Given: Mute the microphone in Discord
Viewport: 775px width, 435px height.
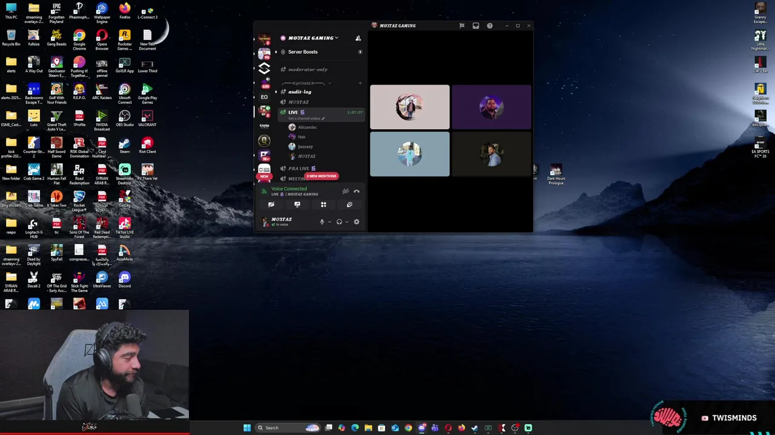Looking at the screenshot, I should [322, 222].
